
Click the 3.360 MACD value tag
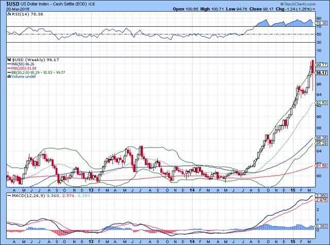click(322, 196)
